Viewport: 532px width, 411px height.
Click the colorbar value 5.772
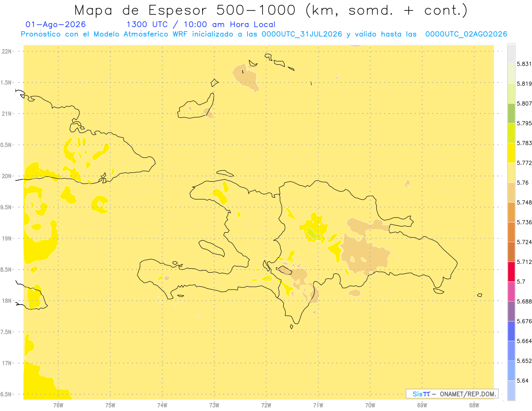coord(524,163)
